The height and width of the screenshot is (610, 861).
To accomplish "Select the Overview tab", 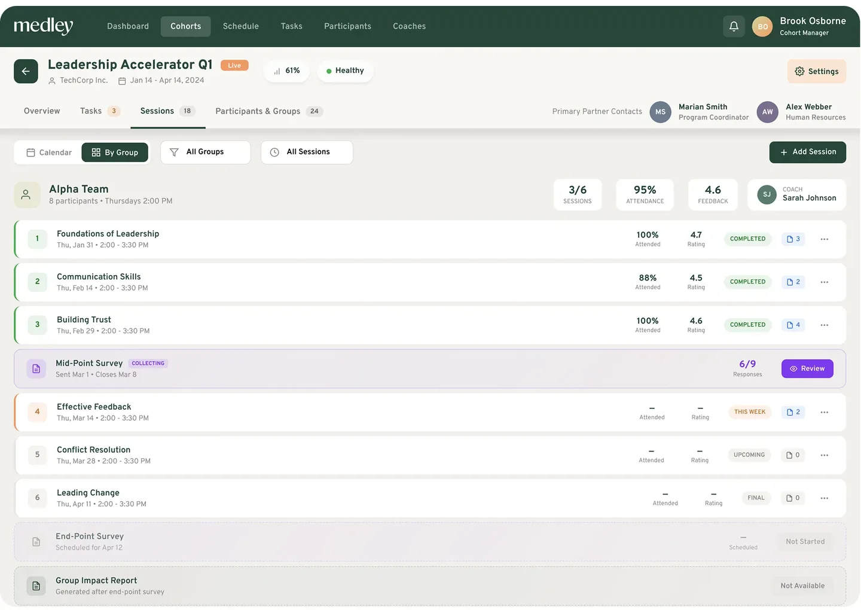I will pos(42,111).
